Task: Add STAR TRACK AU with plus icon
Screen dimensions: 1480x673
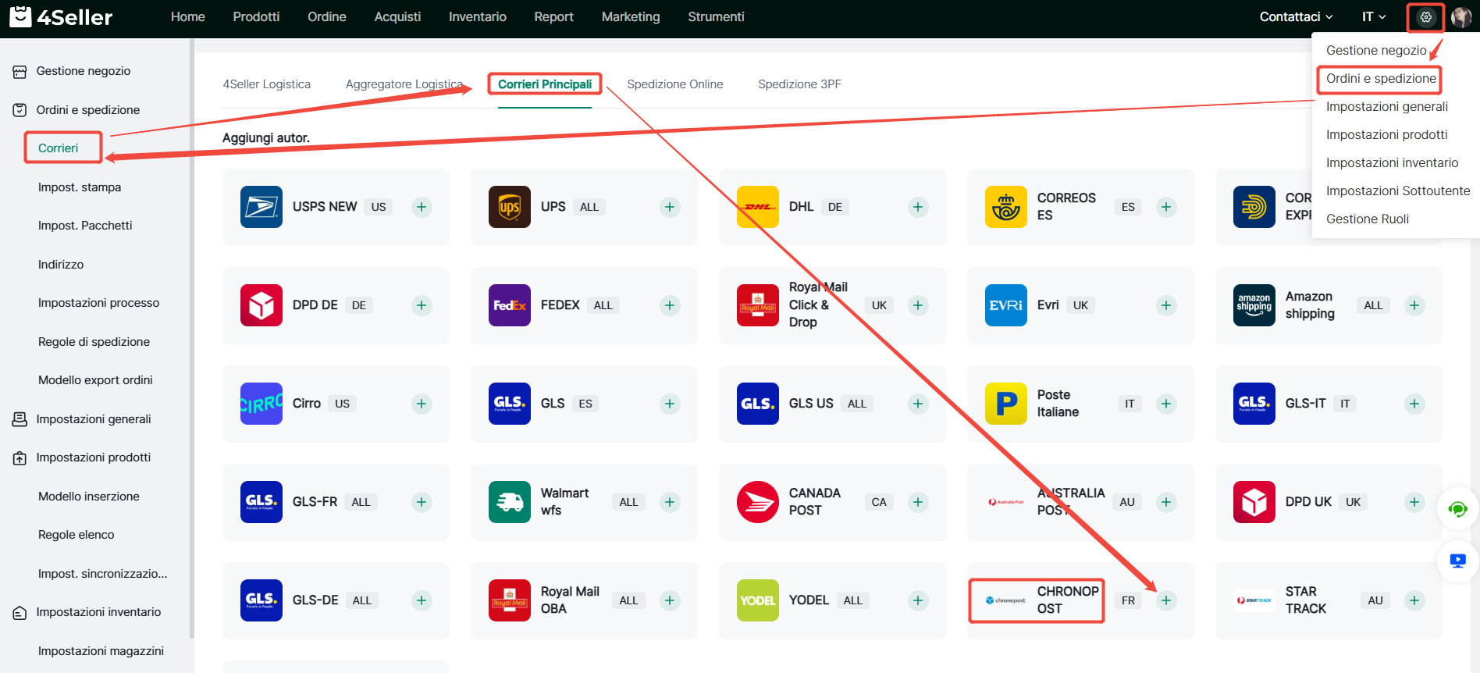Action: [1414, 600]
